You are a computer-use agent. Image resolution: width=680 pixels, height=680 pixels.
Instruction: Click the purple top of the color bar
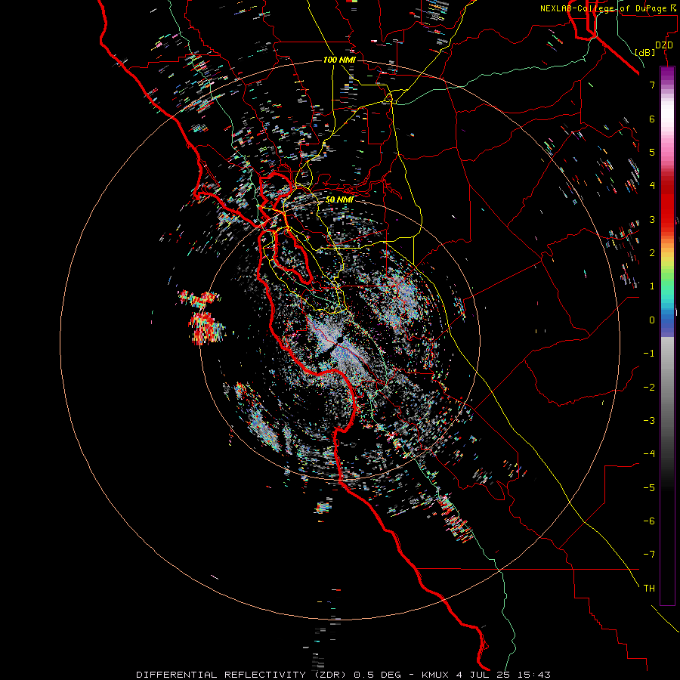[x=667, y=72]
